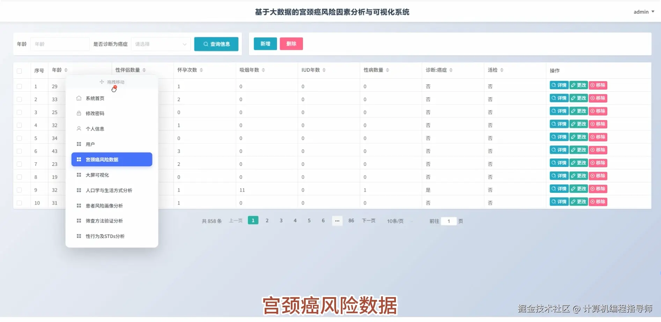Sort the 活检 column
The image size is (661, 322).
point(502,70)
